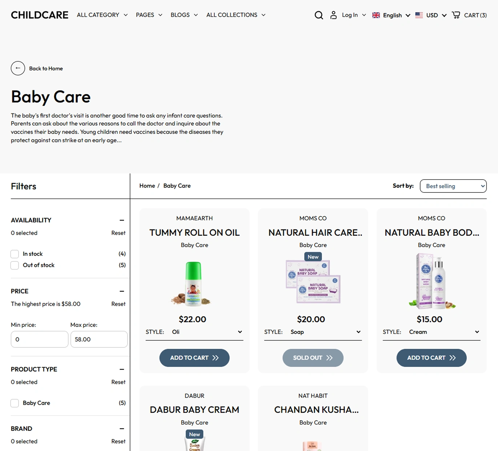Viewport: 498px width, 451px height.
Task: Open the USD currency selector
Action: 436,15
